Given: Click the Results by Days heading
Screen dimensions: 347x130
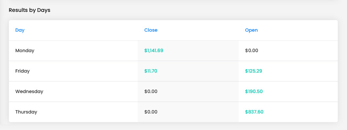Looking at the screenshot, I should pos(29,10).
